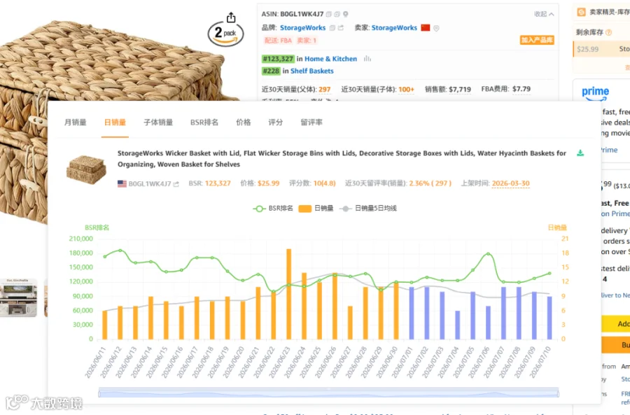Click the help icon beside 剩余库存
This screenshot has height=415, width=630.
(609, 32)
